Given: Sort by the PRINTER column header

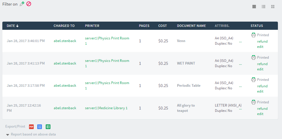Looking at the screenshot, I should coord(92,26).
